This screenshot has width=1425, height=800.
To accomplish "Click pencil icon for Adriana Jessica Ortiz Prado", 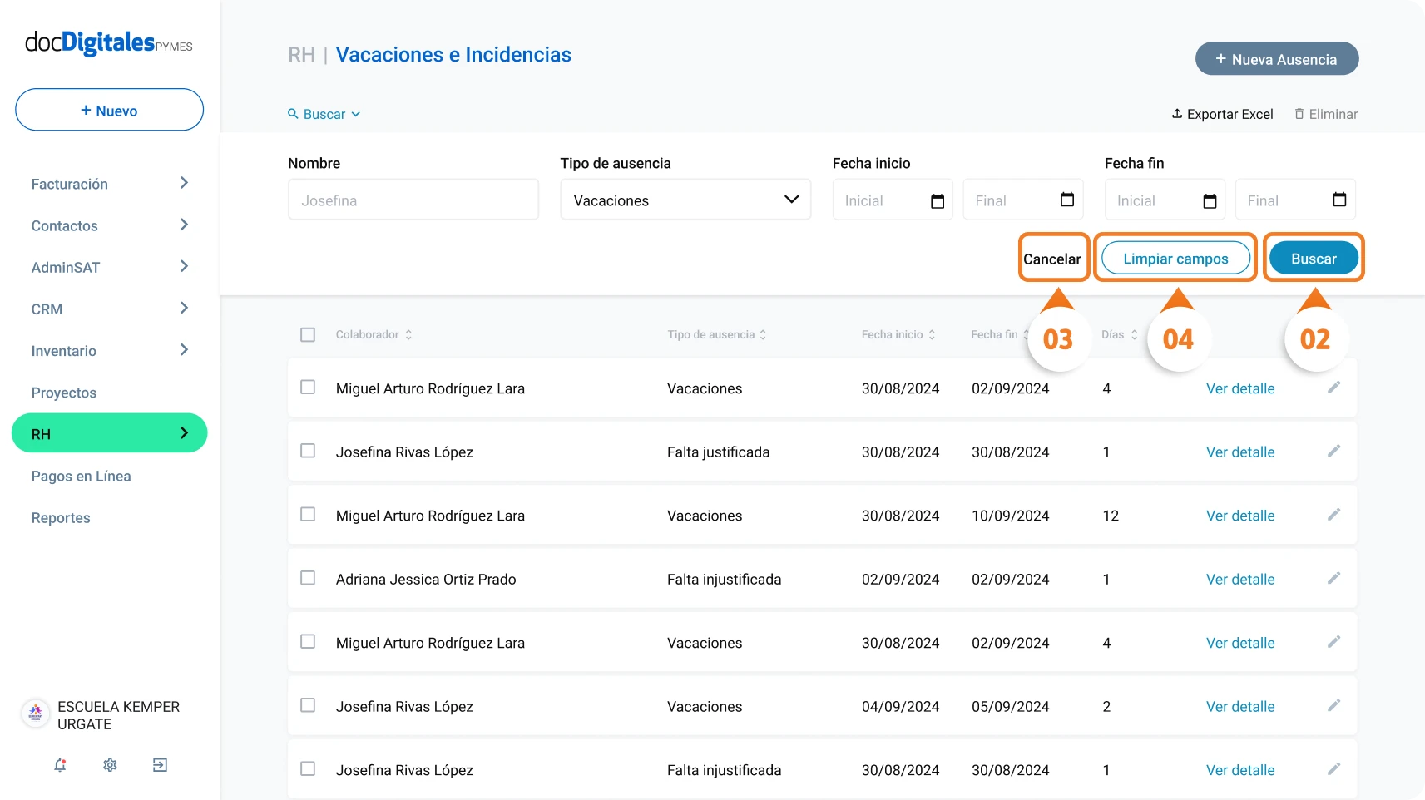I will [x=1333, y=578].
